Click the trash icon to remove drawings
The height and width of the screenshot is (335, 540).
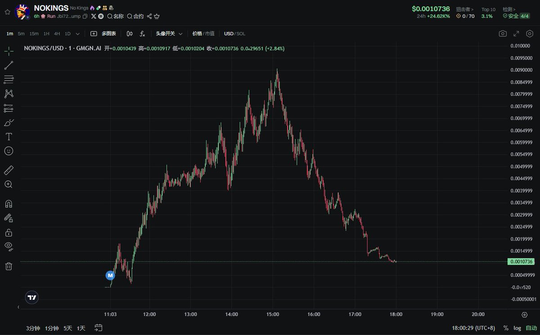tap(9, 266)
